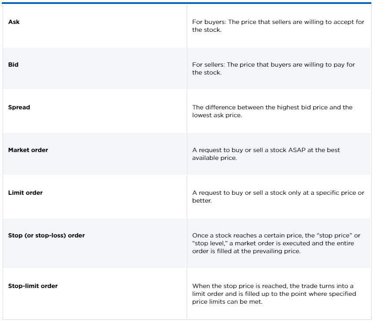
Task: Click the bold "Ask" term
Action: tap(14, 22)
